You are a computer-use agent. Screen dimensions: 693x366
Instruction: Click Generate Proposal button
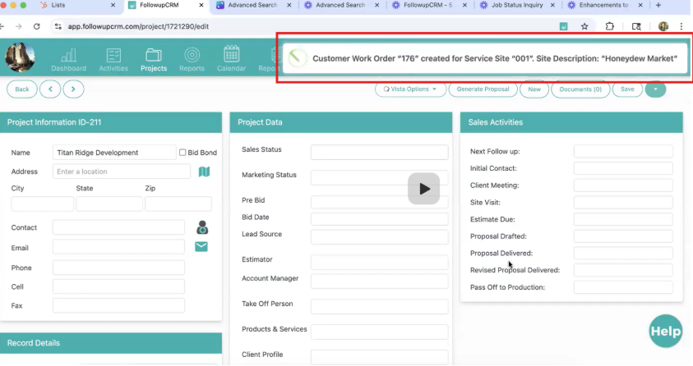pyautogui.click(x=483, y=89)
